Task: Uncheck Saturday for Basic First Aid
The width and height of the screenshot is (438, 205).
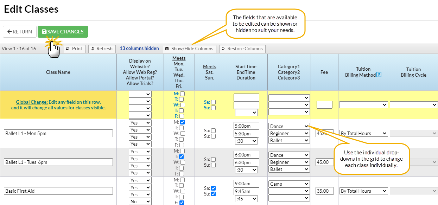Action: (214, 187)
